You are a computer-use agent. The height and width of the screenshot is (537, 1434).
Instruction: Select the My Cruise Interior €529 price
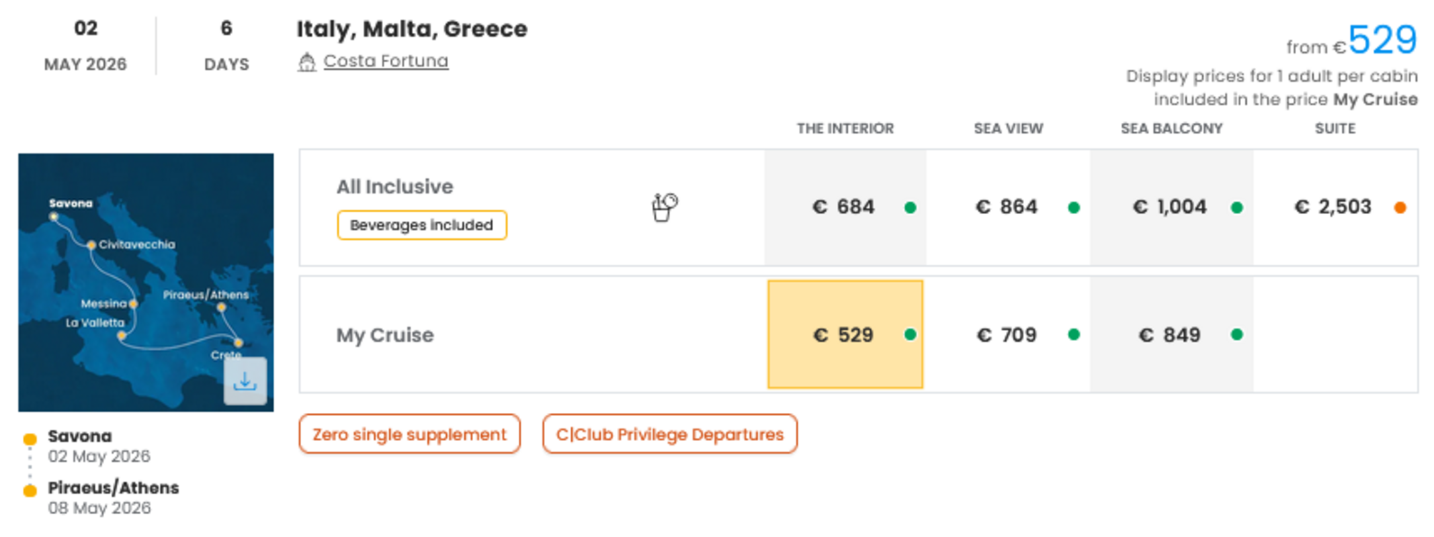click(x=845, y=334)
